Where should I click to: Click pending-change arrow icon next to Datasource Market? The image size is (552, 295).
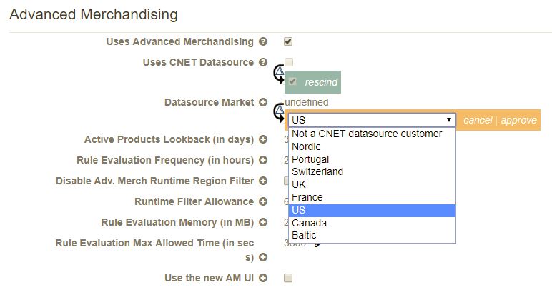coord(279,113)
